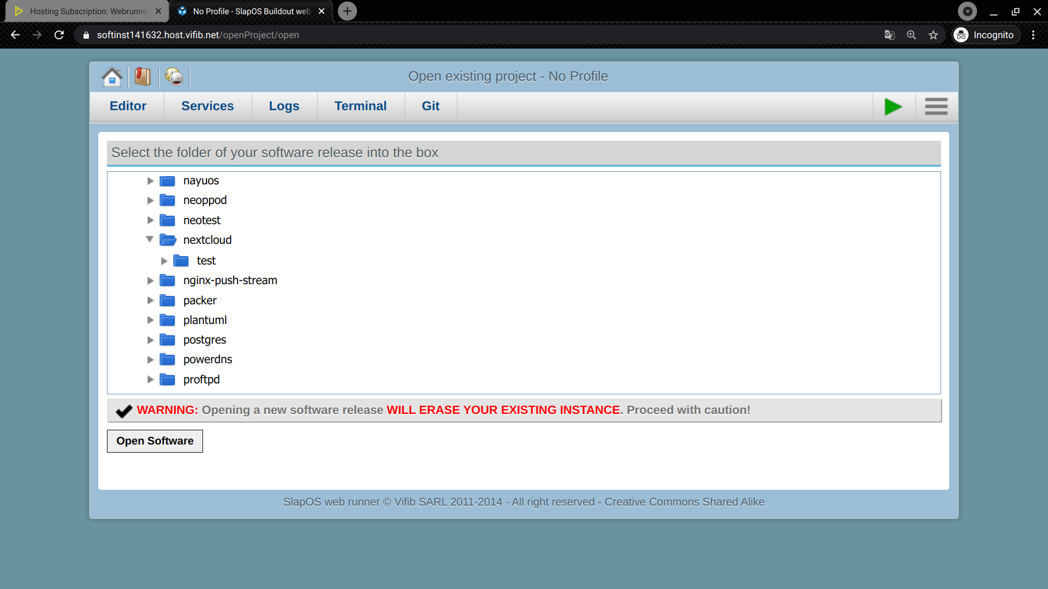Select the postgres folder name
The width and height of the screenshot is (1048, 589).
[x=205, y=340]
